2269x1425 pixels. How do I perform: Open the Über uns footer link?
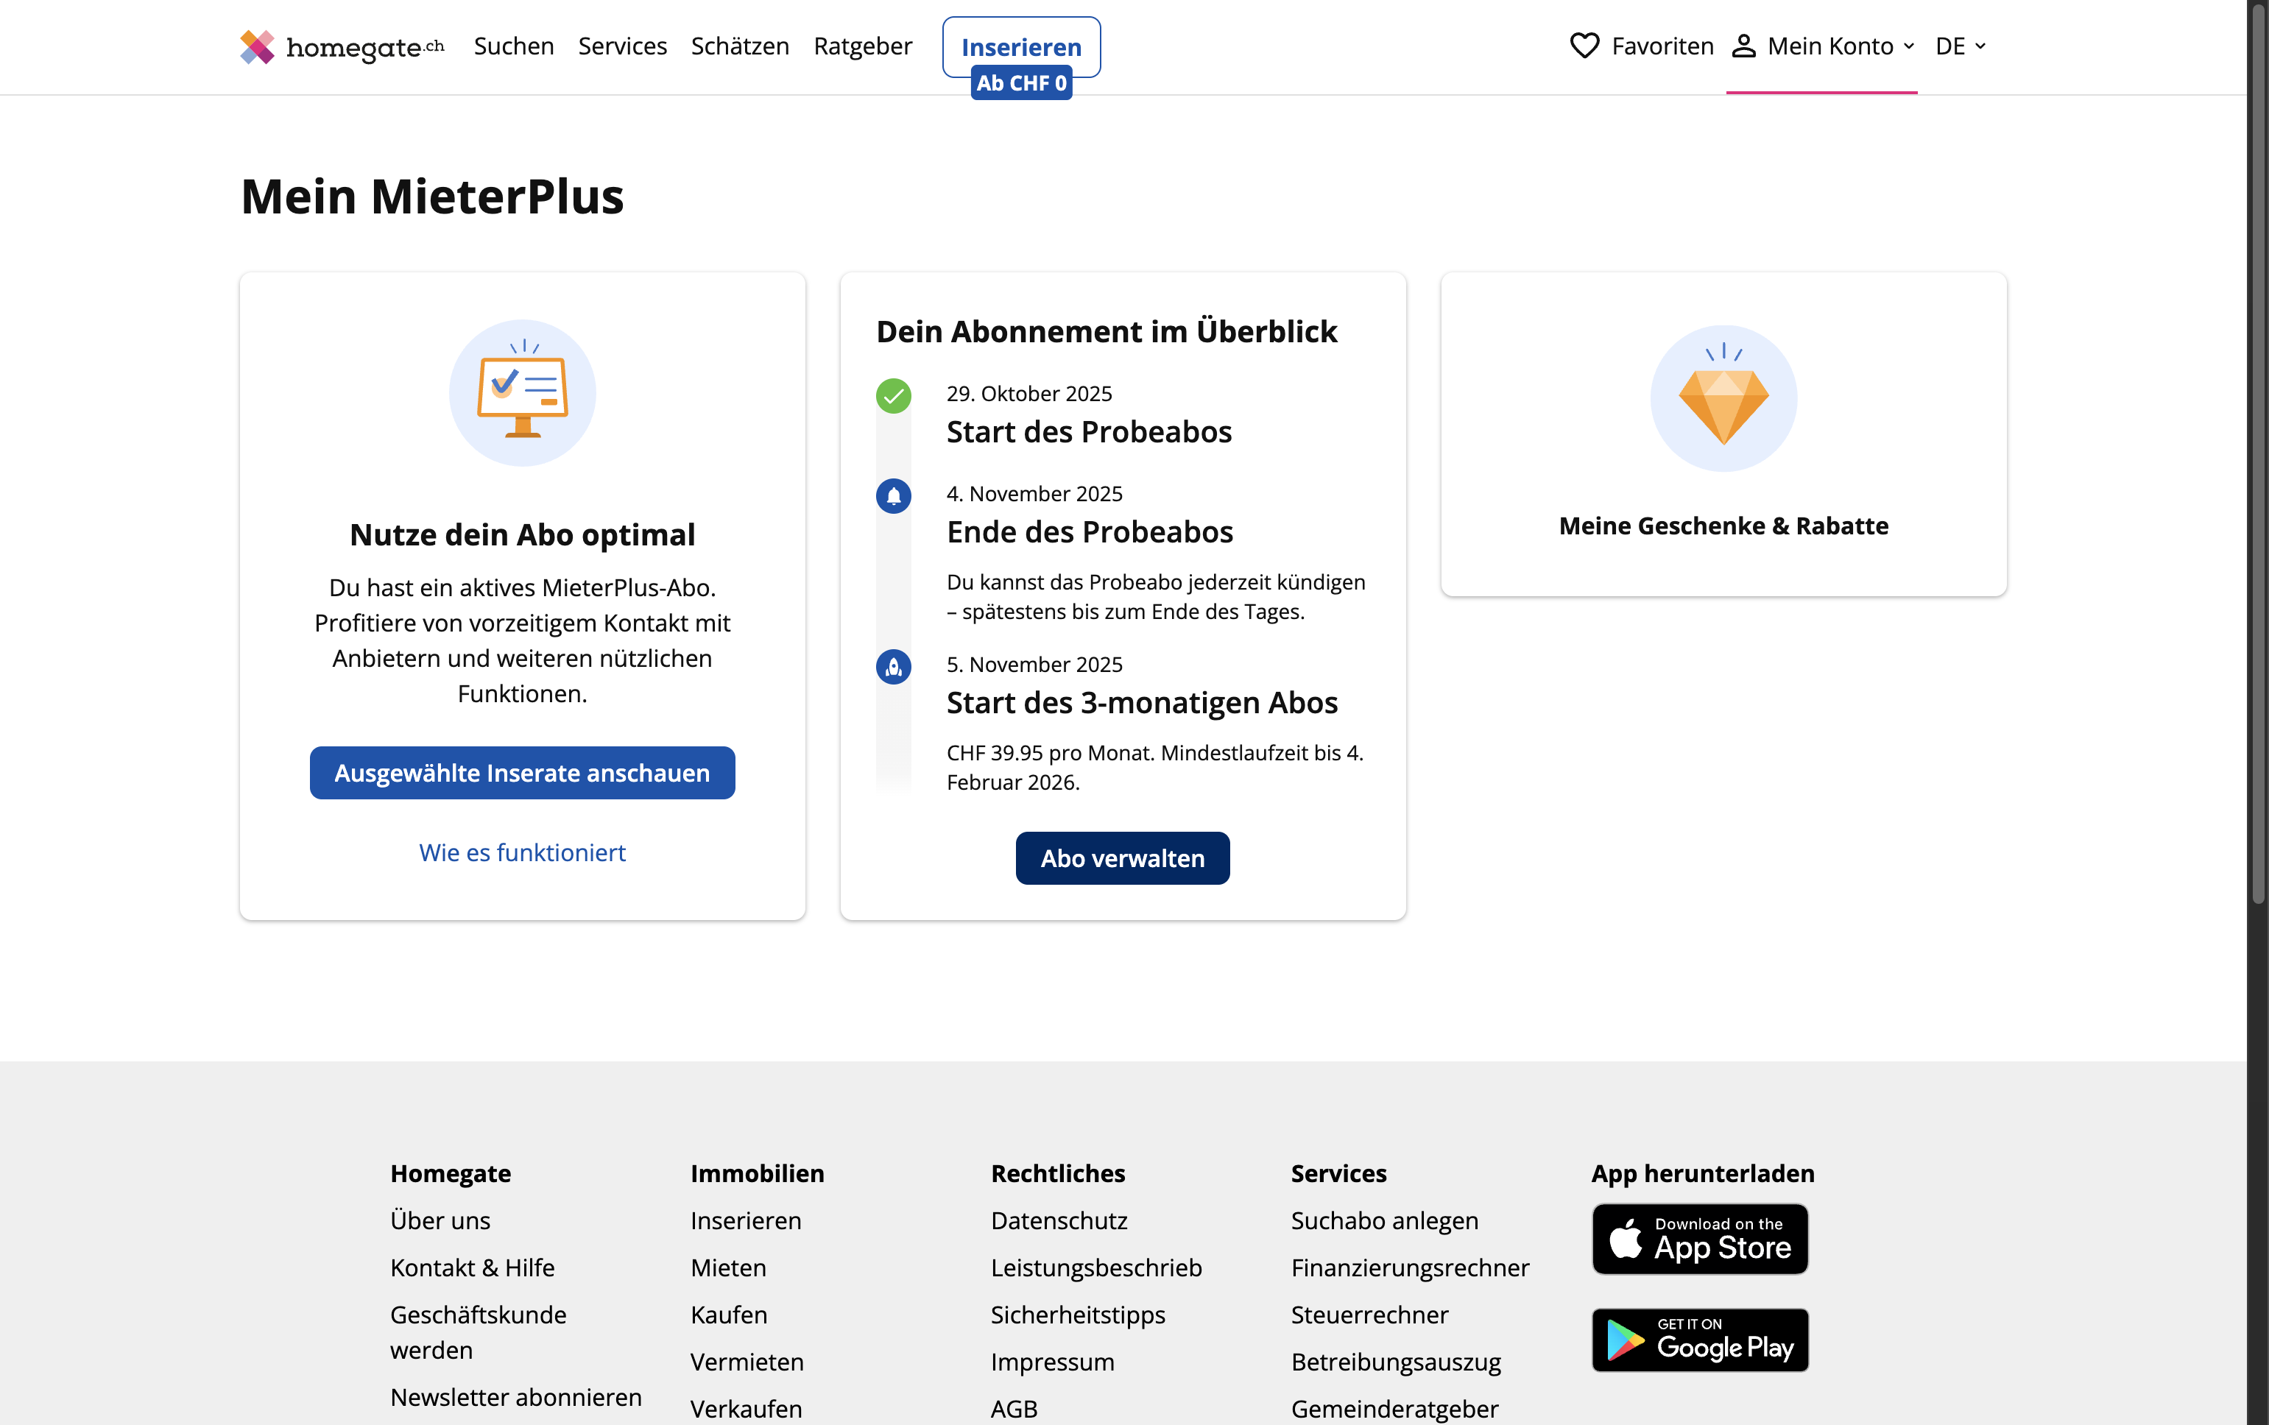[440, 1220]
